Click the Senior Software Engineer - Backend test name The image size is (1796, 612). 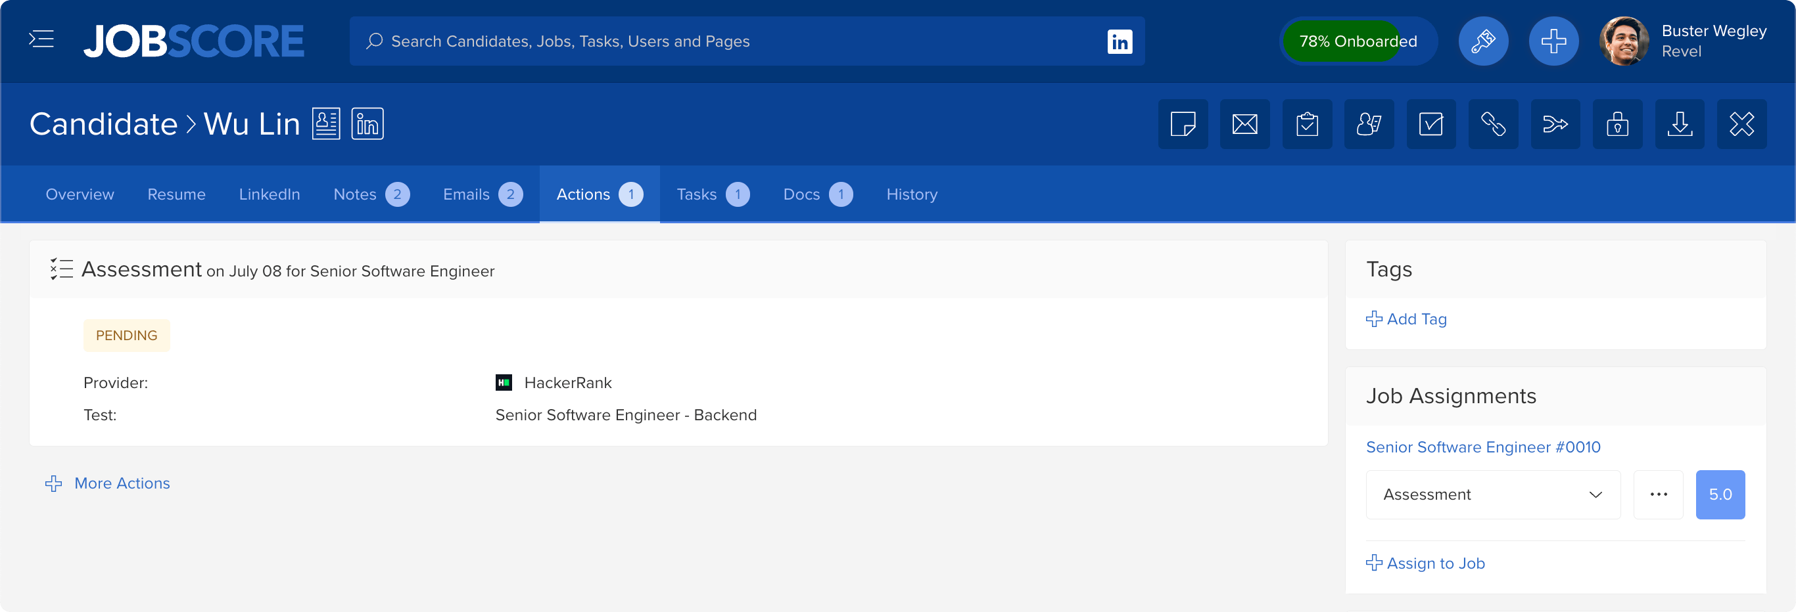(x=625, y=415)
